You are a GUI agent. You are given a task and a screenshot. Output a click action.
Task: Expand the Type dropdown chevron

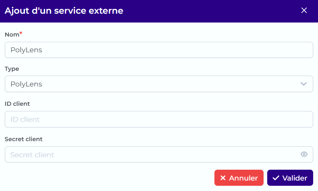[303, 84]
